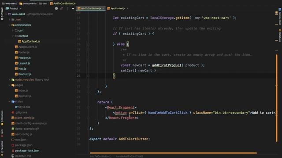Screen dimensions: 282x158
Task: Click the addFirstProduct function reference
Action: click(x=167, y=65)
